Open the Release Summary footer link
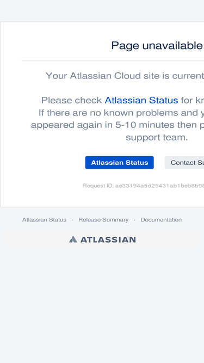 point(103,220)
